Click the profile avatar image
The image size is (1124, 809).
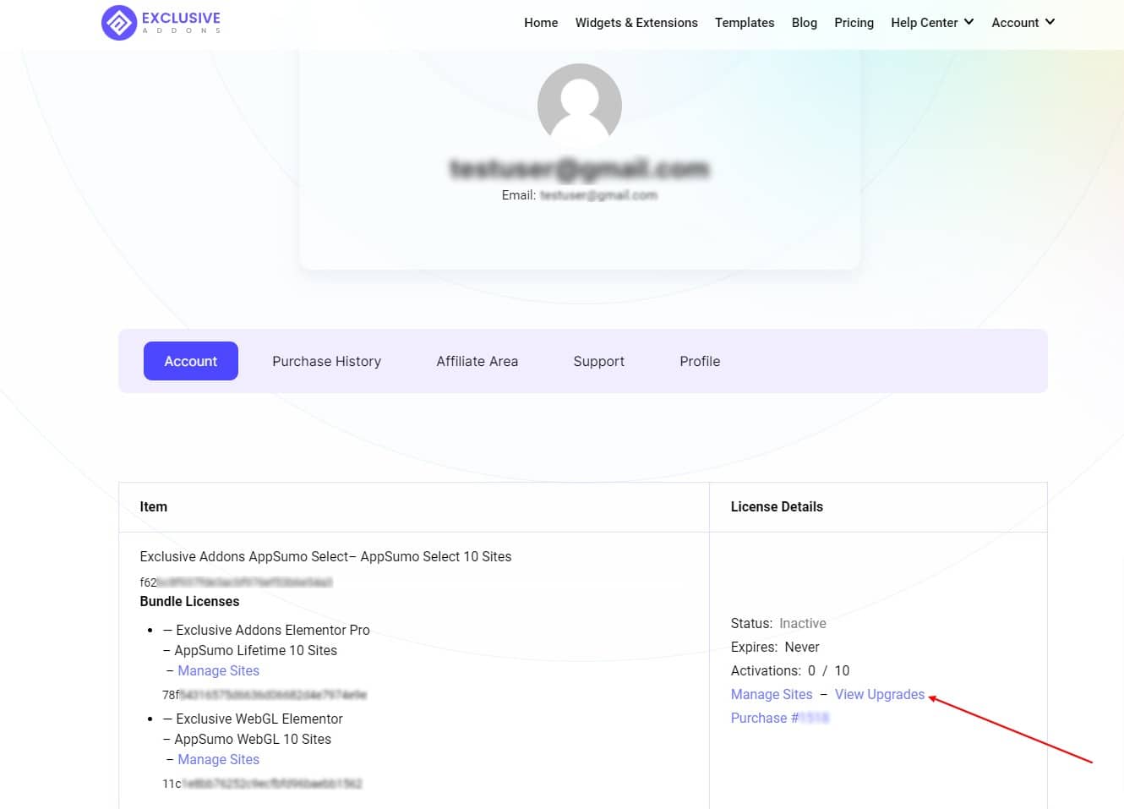coord(580,105)
